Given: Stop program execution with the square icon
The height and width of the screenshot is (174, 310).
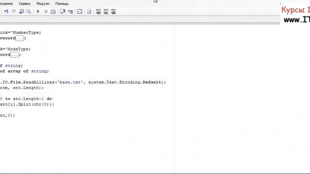Looking at the screenshot, I should point(46,12).
